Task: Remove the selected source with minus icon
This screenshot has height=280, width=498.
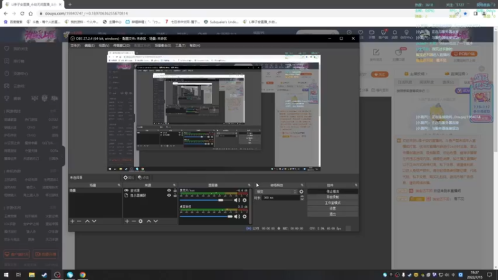Action: tap(134, 221)
